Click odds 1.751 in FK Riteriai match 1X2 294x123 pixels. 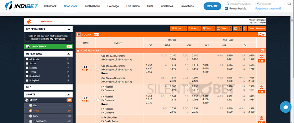(x=149, y=96)
